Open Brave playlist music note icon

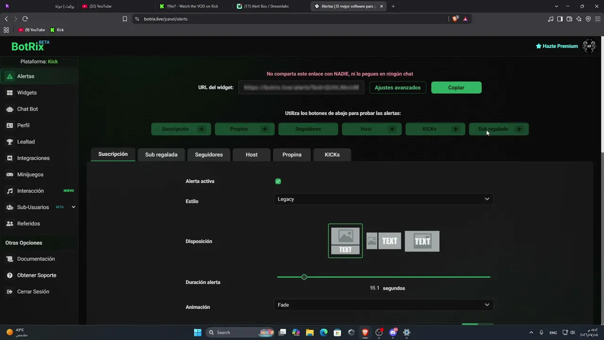pos(551,19)
